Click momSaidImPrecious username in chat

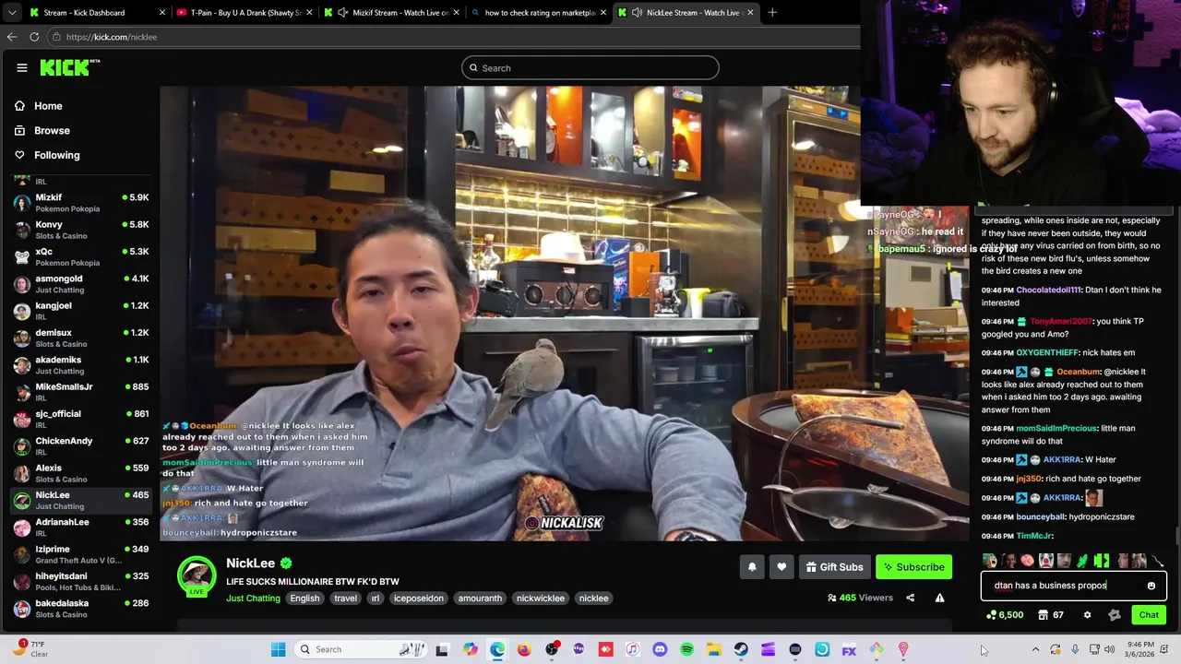click(1056, 429)
